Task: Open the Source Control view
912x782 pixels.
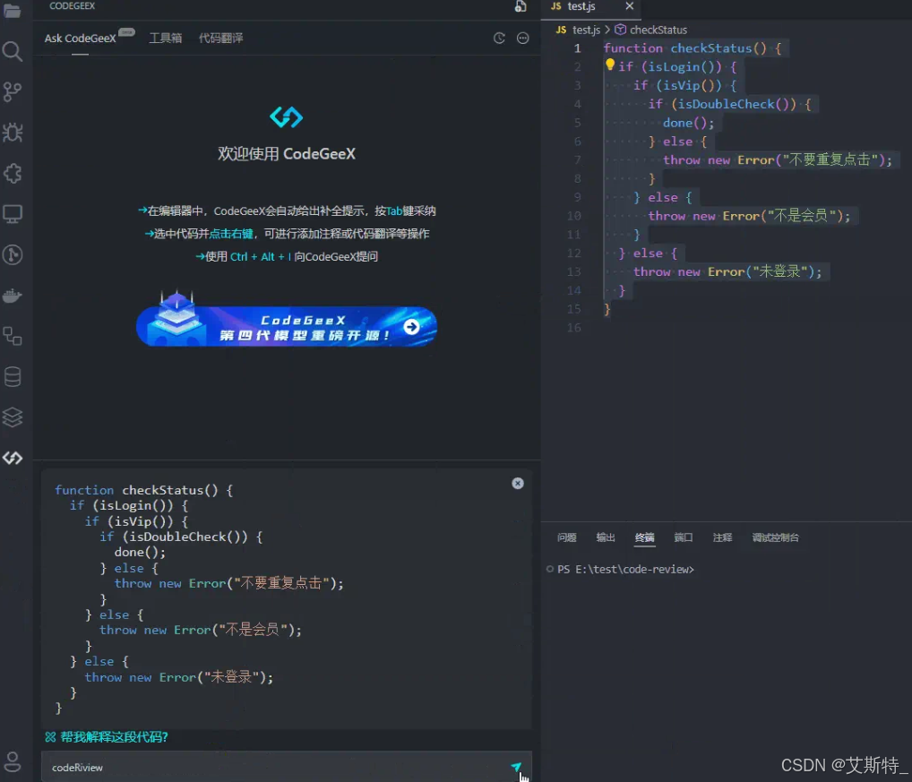Action: [13, 92]
